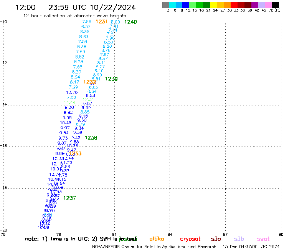Screen dimensions: 284x250
Task: Click the blue 12 ft legend swatch
Action: coord(186,5)
